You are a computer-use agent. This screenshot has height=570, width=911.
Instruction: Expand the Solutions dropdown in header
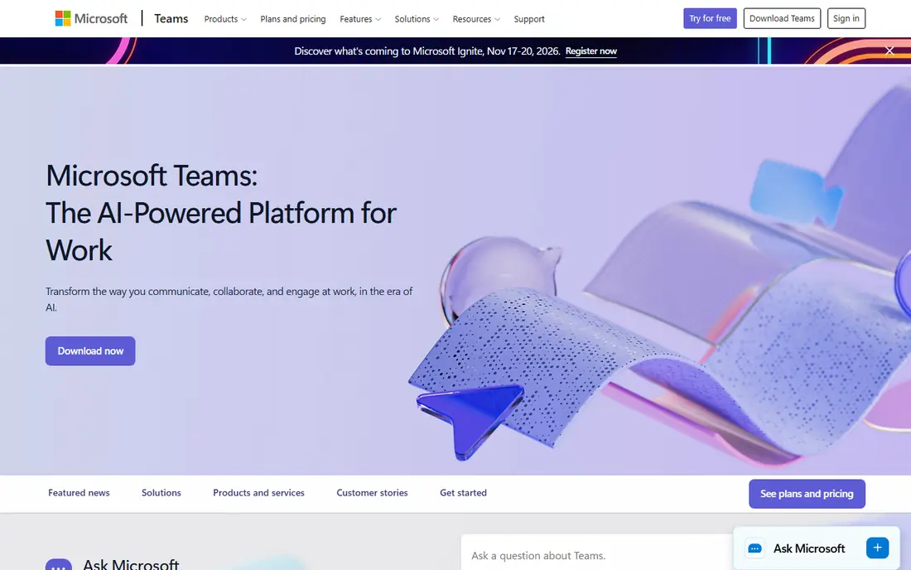click(x=417, y=19)
